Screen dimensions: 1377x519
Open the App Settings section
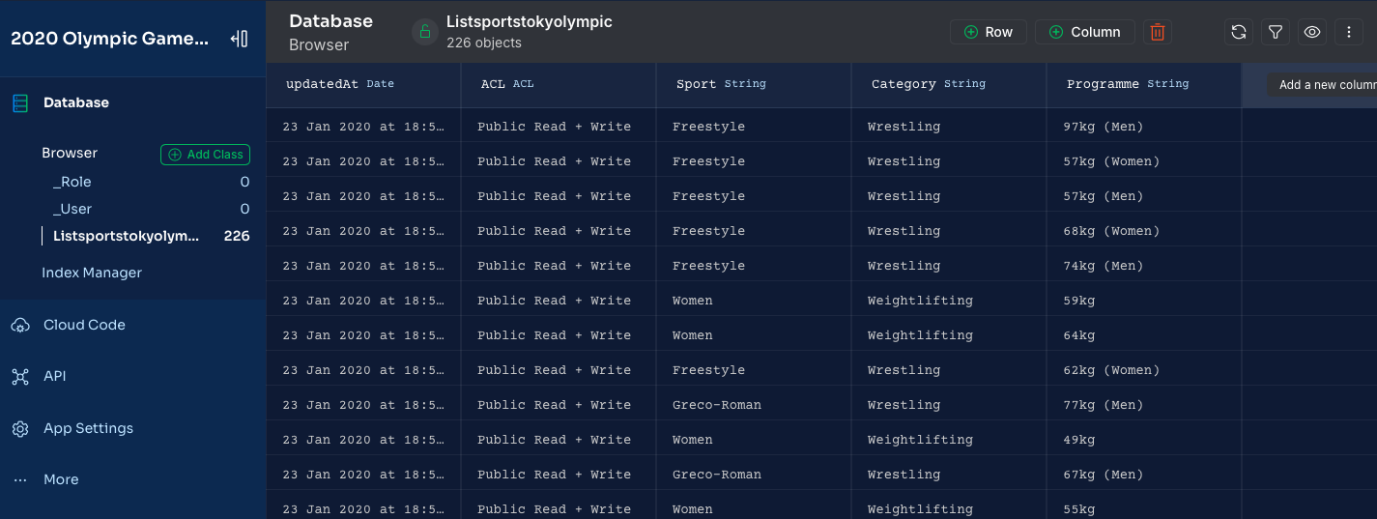88,428
